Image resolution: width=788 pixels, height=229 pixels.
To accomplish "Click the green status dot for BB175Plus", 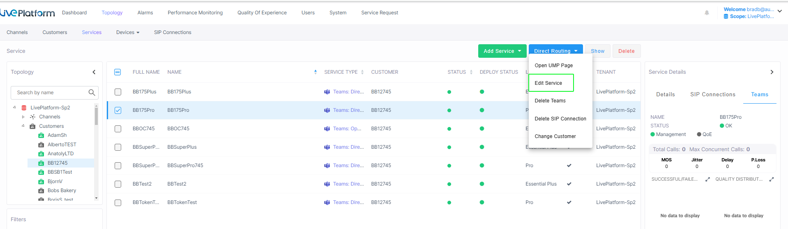I will (449, 92).
